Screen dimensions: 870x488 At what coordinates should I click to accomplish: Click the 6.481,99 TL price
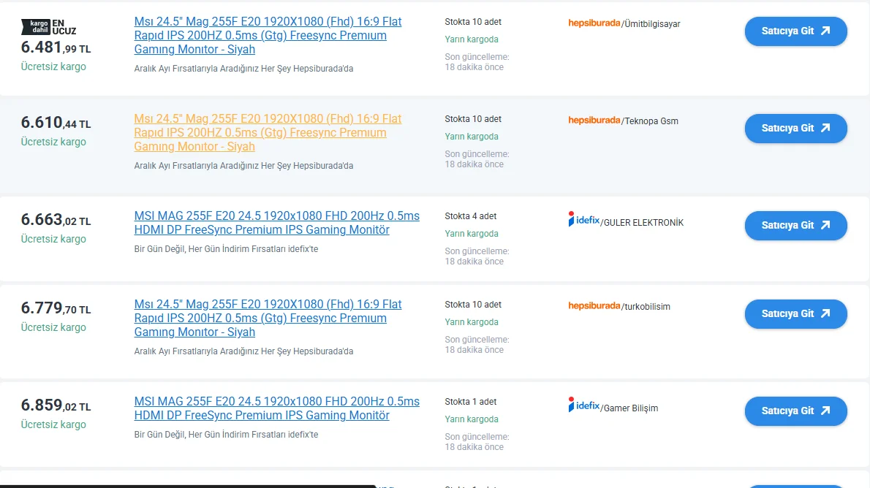56,47
